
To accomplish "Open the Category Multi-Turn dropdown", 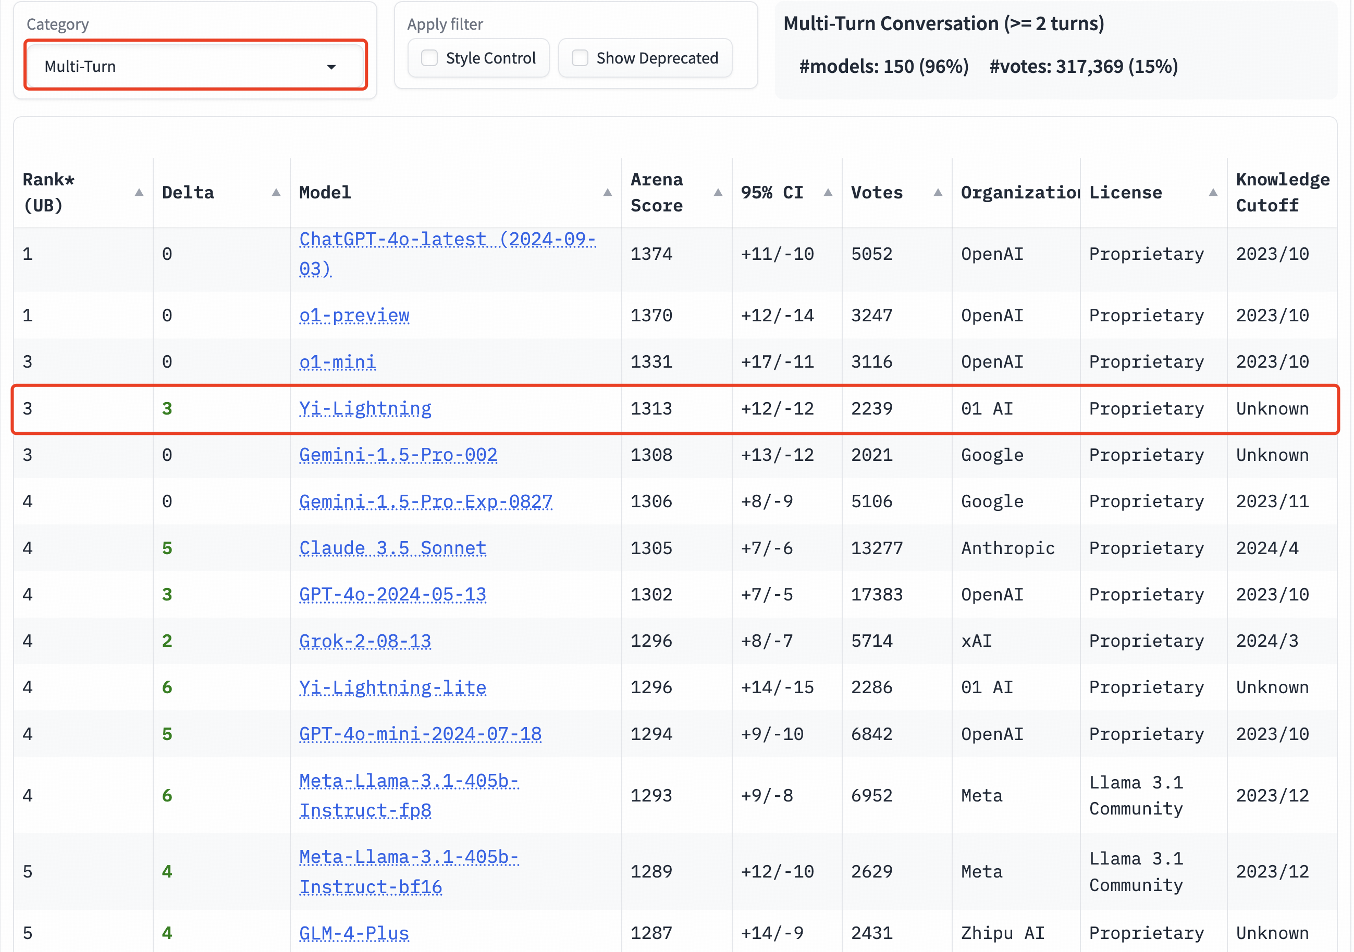I will click(x=194, y=66).
